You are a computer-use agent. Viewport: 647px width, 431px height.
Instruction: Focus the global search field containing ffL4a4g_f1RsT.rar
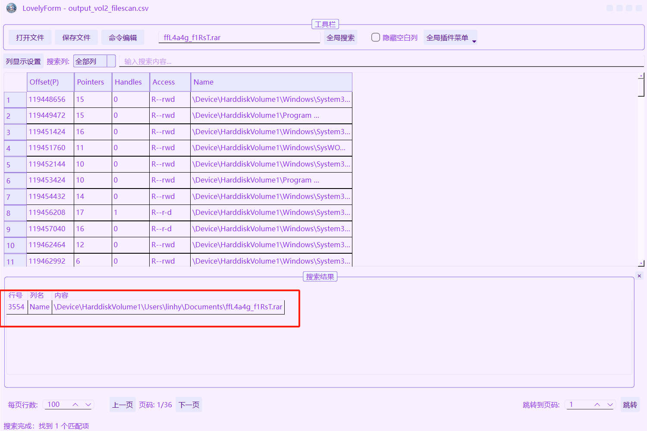tap(239, 38)
